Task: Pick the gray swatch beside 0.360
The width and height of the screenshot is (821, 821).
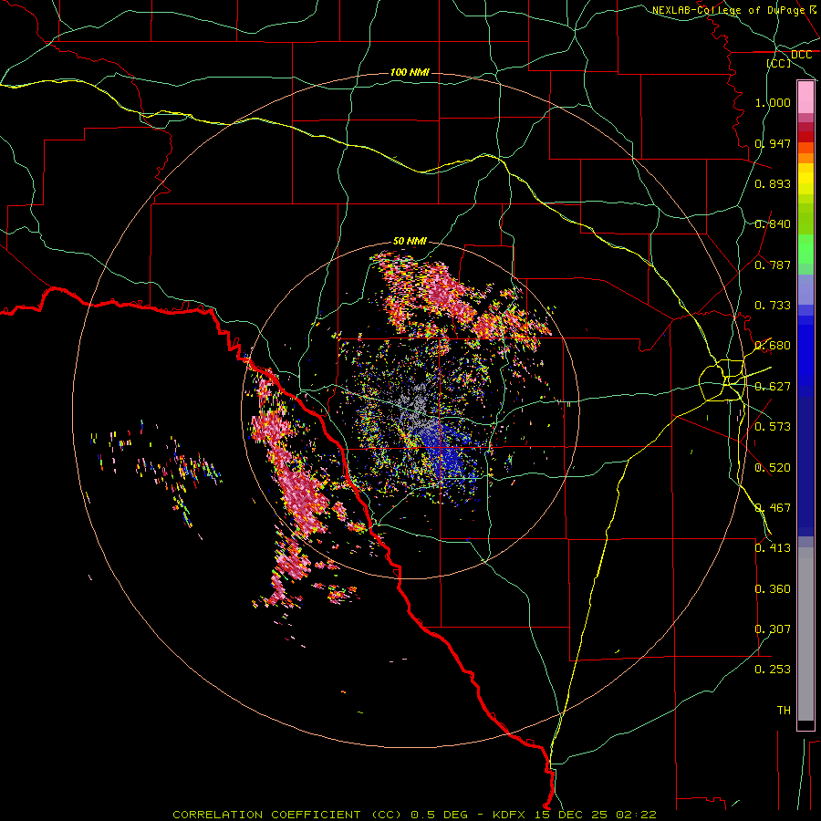Action: click(805, 634)
